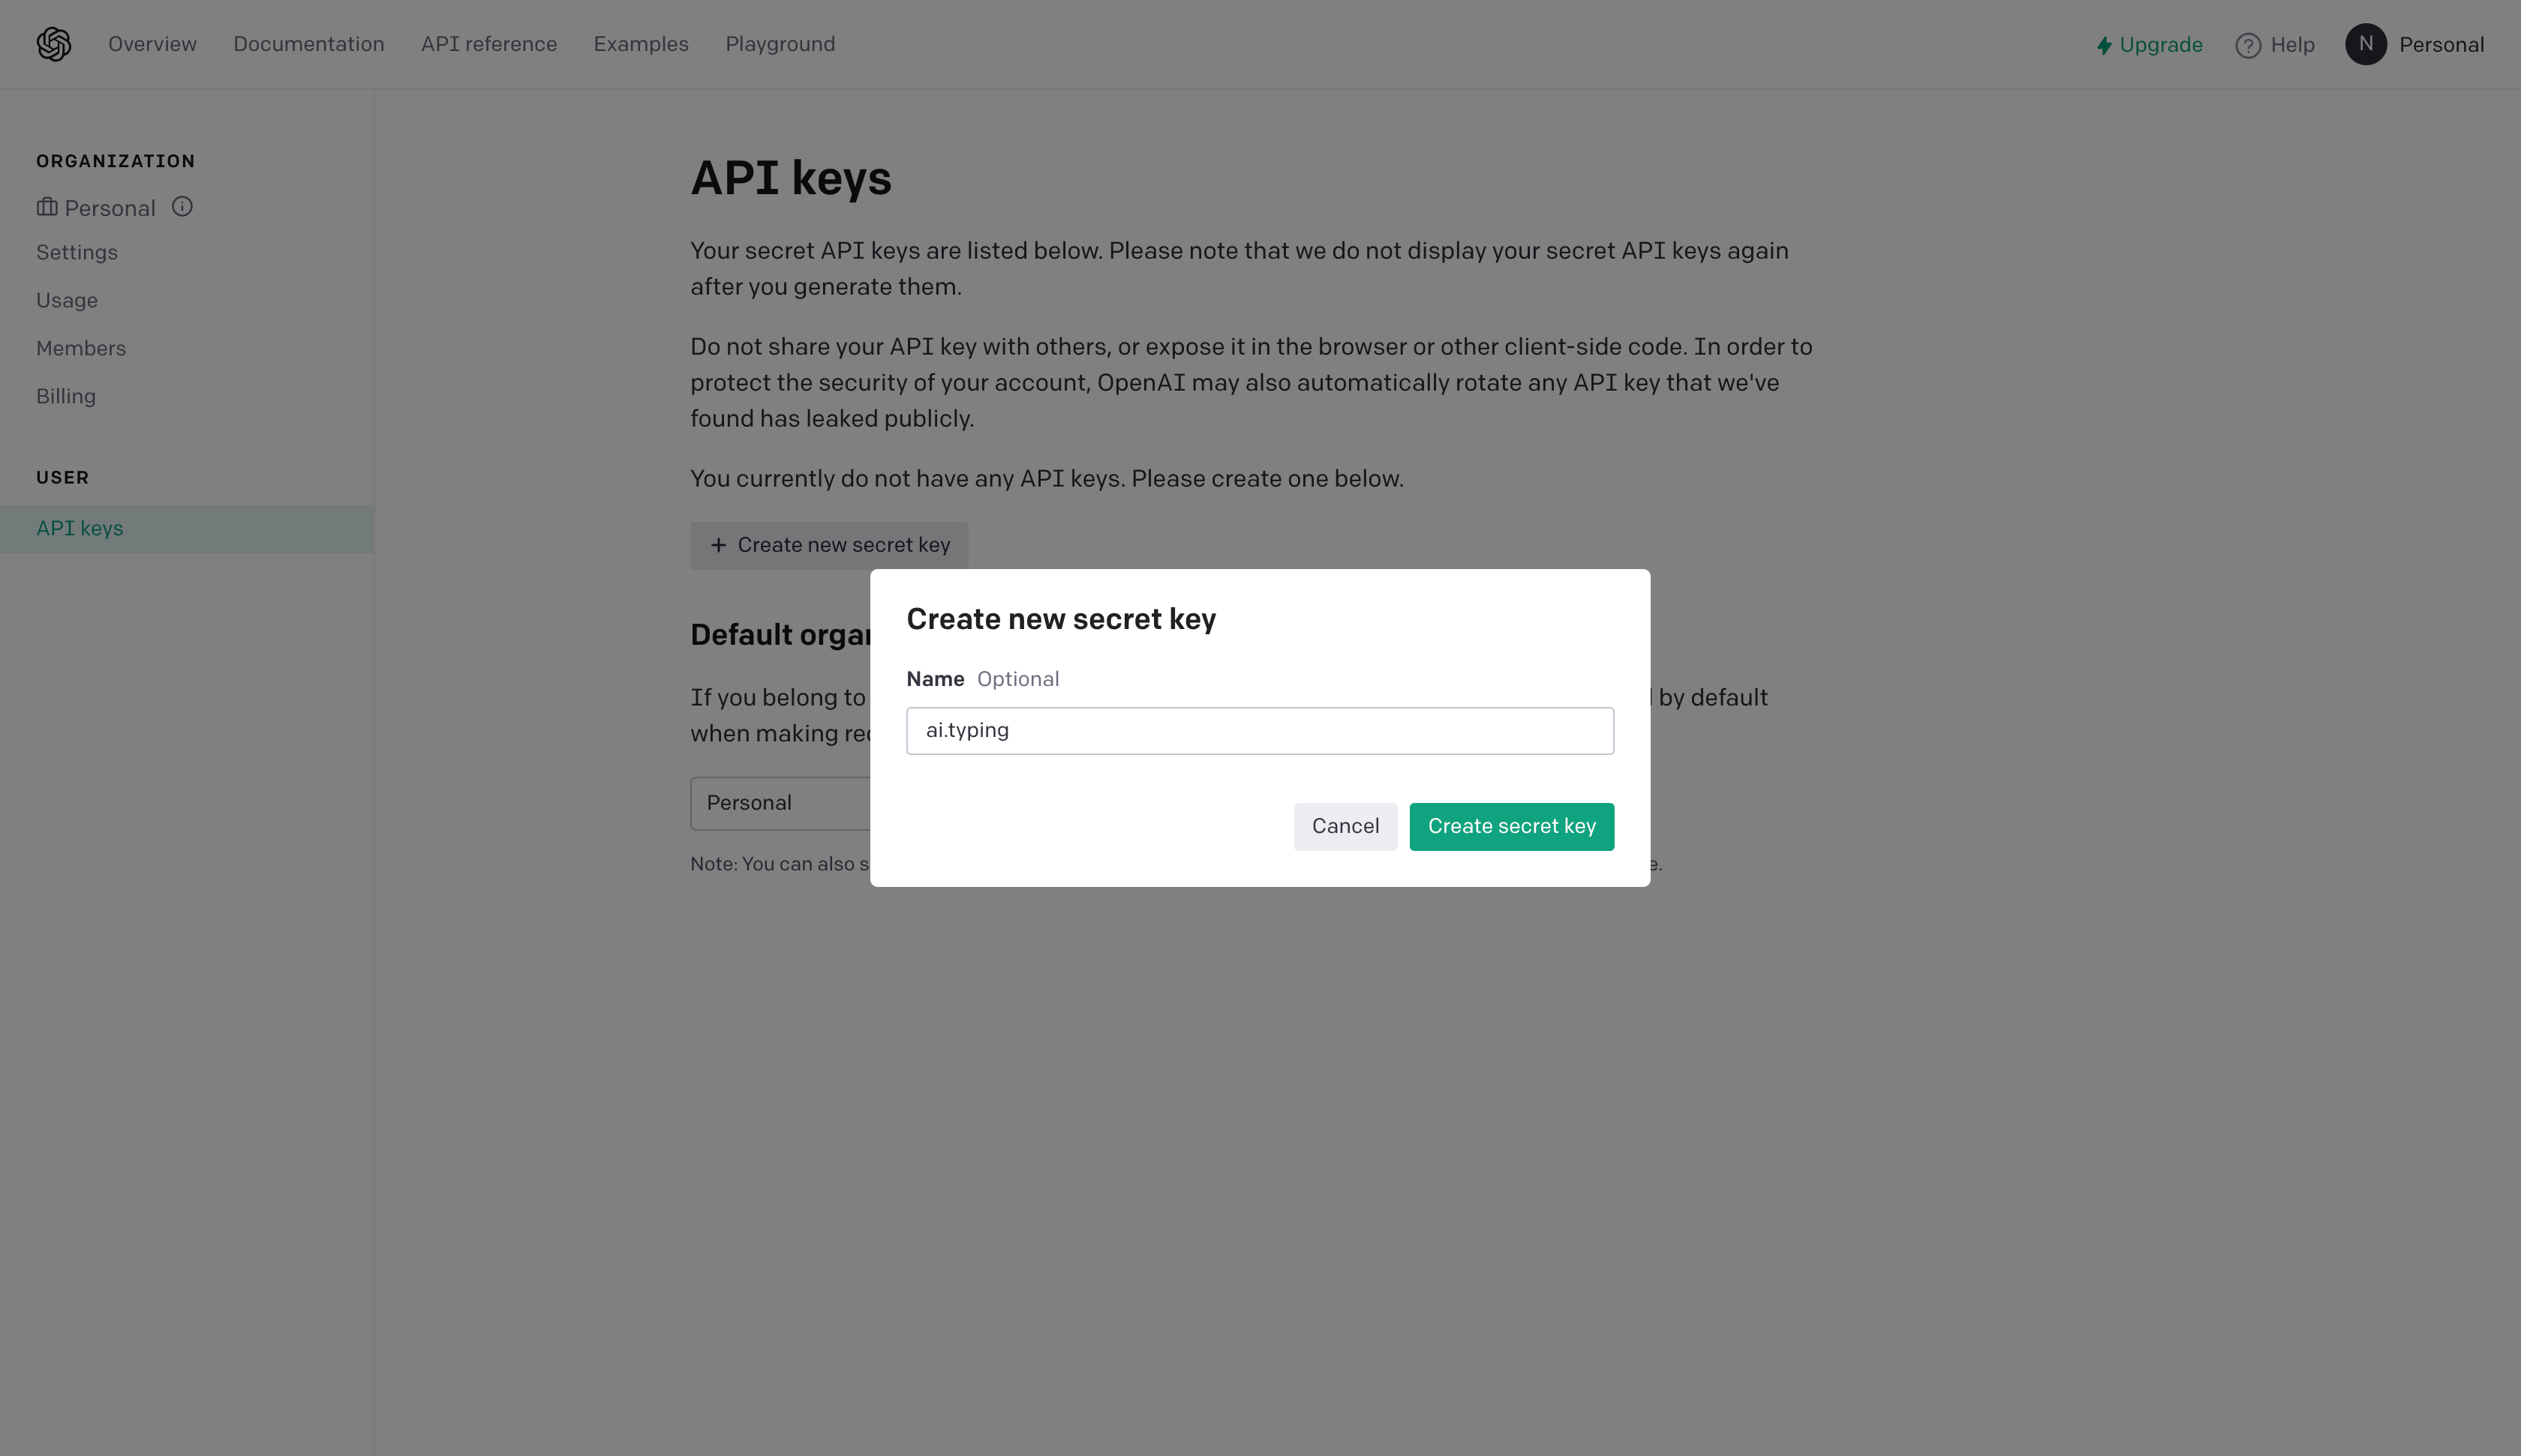
Task: Click the Upgrade lightning bolt icon
Action: [x=2103, y=43]
